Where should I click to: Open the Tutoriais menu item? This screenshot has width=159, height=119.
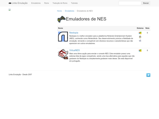click(74, 3)
